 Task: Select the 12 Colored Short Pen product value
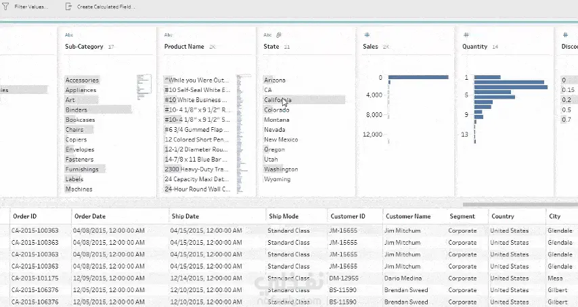coord(196,139)
